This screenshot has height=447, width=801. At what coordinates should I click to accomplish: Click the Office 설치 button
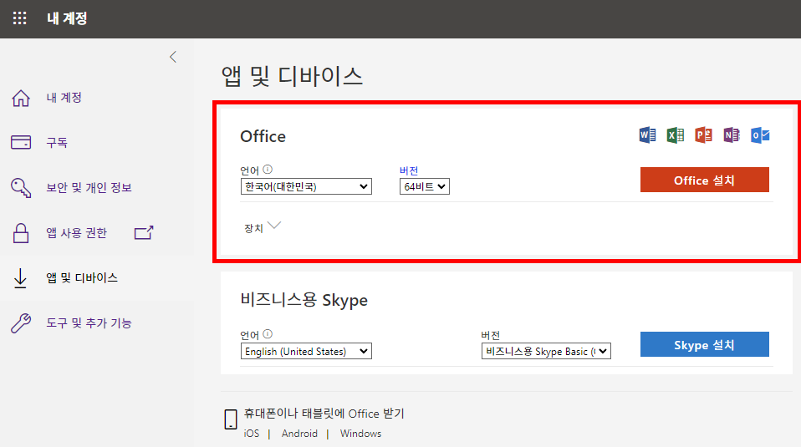click(x=704, y=180)
